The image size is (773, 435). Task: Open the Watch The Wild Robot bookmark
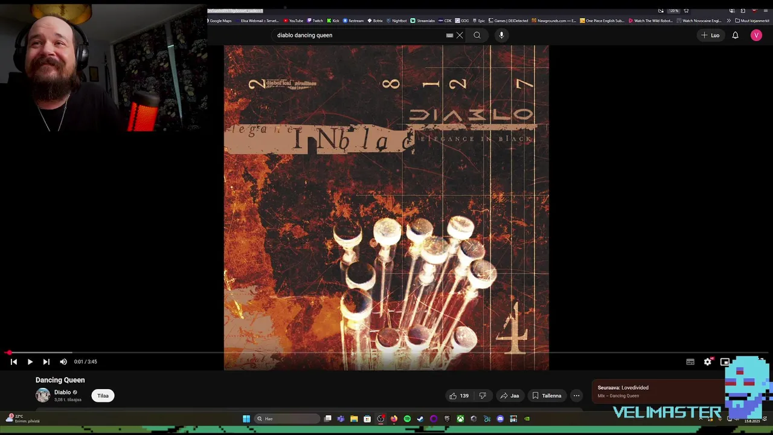650,21
